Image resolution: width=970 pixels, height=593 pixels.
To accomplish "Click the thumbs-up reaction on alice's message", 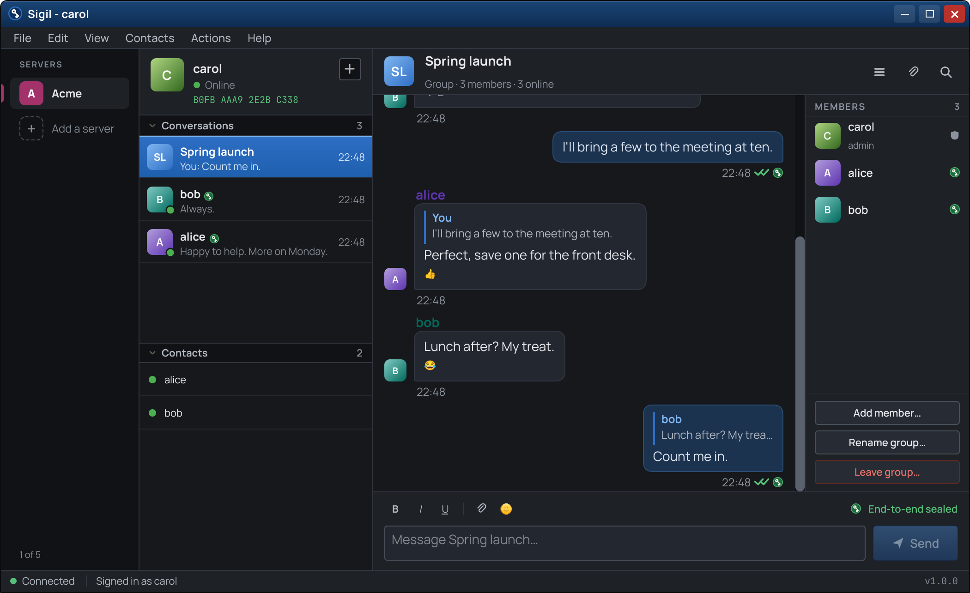I will click(430, 274).
